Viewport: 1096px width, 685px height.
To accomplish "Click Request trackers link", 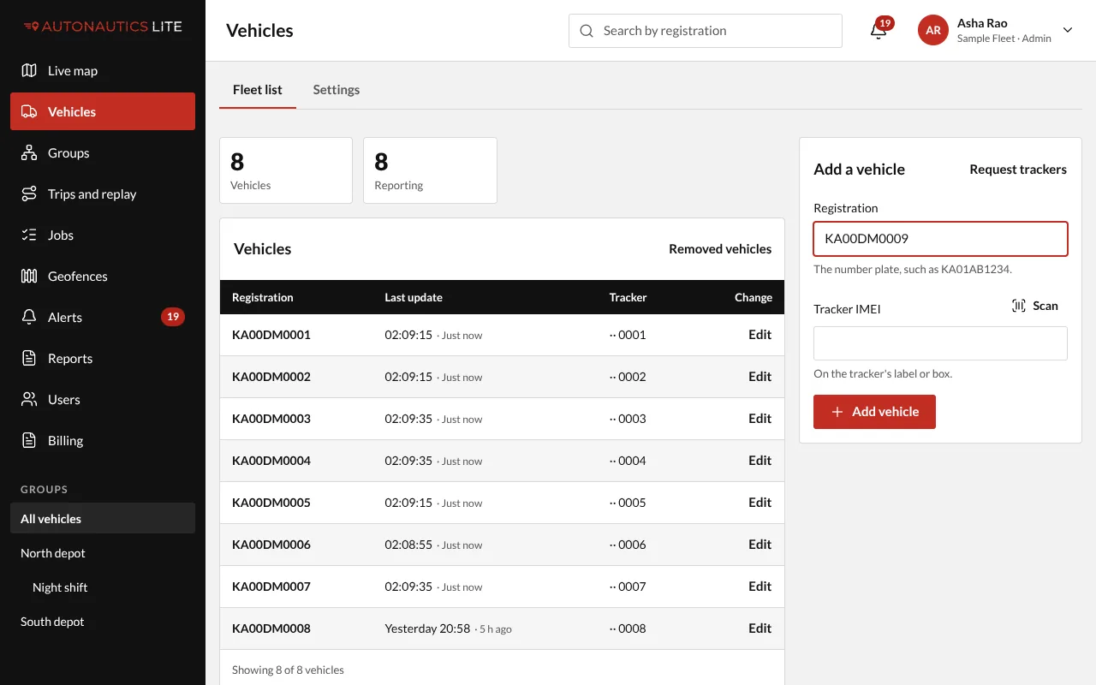I will (1018, 170).
